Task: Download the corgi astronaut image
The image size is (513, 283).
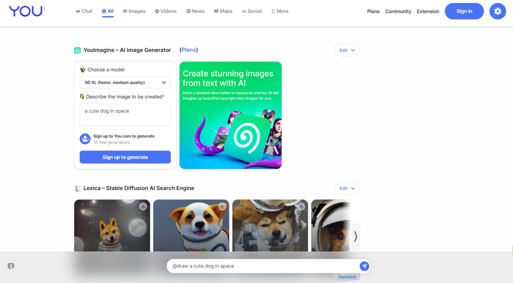Action: pos(222,206)
